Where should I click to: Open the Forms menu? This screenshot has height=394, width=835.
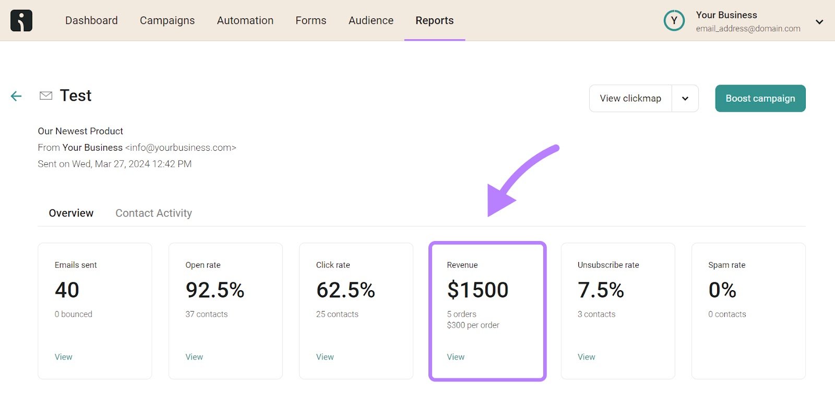pos(311,20)
